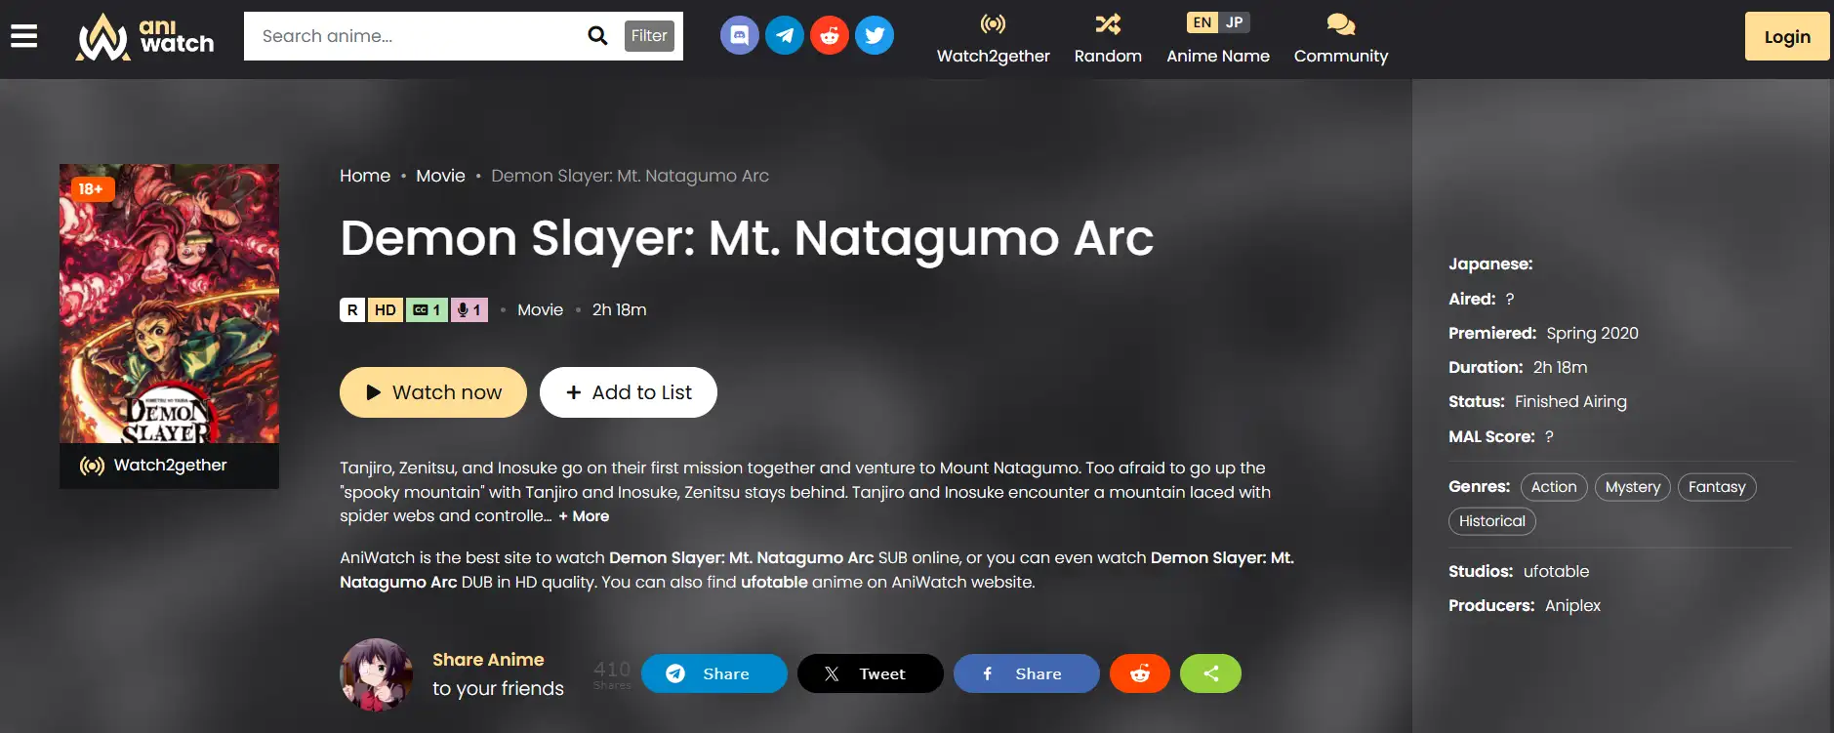Open the Mystery genre tag
The image size is (1834, 733).
tap(1633, 487)
